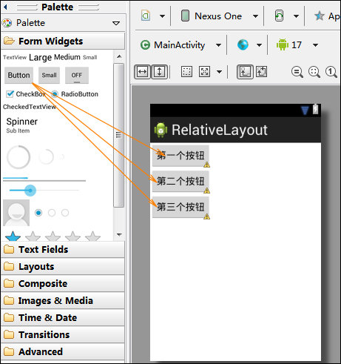Select the Button widget in palette
The height and width of the screenshot is (364, 341).
click(18, 75)
